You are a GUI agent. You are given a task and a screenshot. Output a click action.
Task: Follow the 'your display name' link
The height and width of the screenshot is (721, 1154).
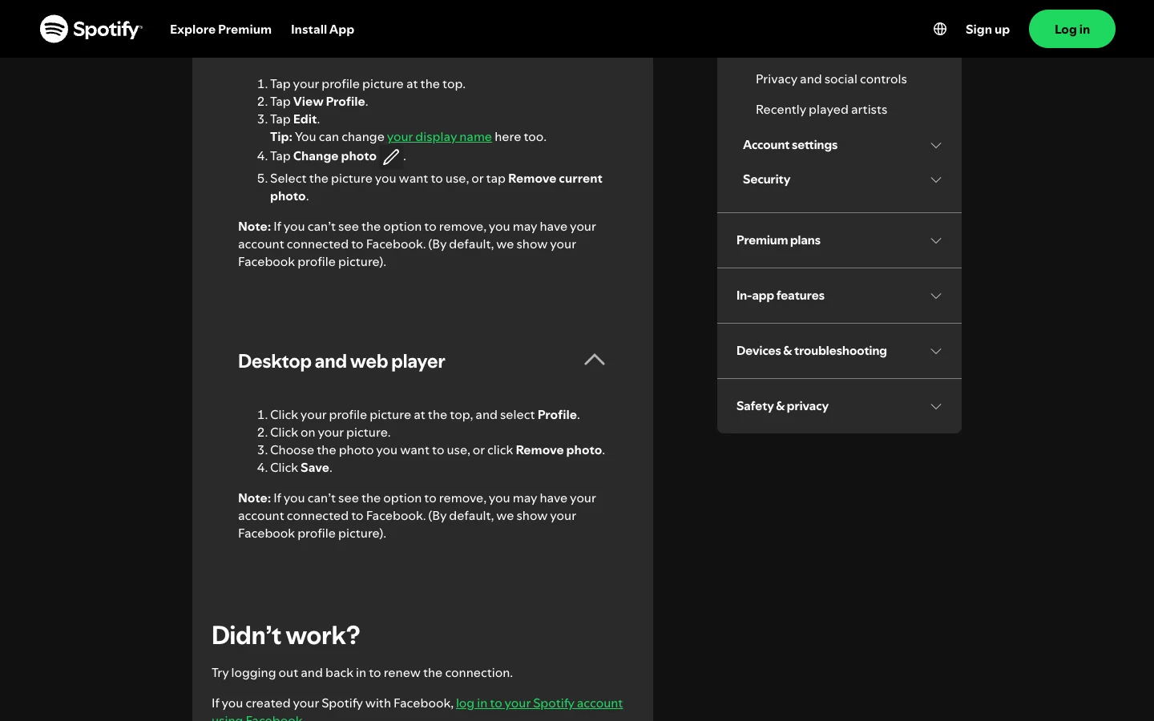click(439, 137)
